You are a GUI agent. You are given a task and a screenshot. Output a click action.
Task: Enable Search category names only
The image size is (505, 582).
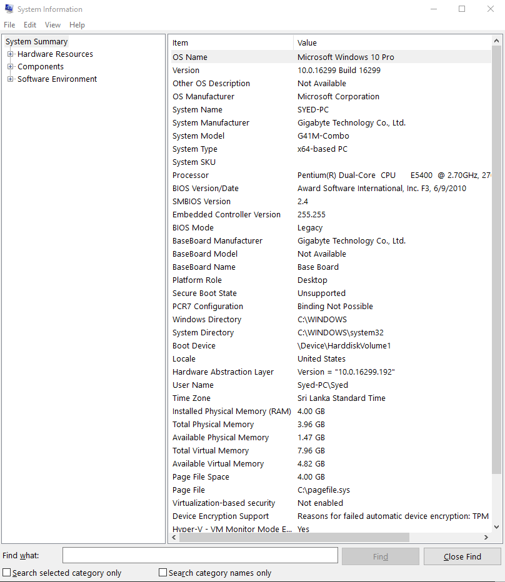click(162, 572)
